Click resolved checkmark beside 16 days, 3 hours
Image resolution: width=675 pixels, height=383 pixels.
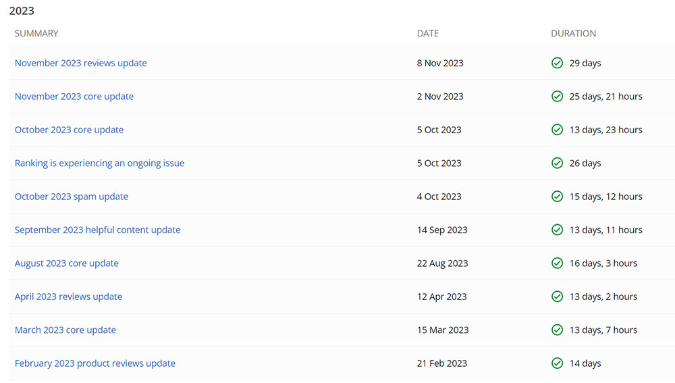pos(557,263)
